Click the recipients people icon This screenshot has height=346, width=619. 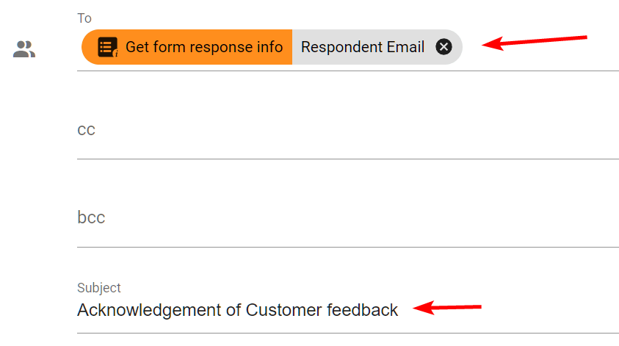[x=24, y=49]
